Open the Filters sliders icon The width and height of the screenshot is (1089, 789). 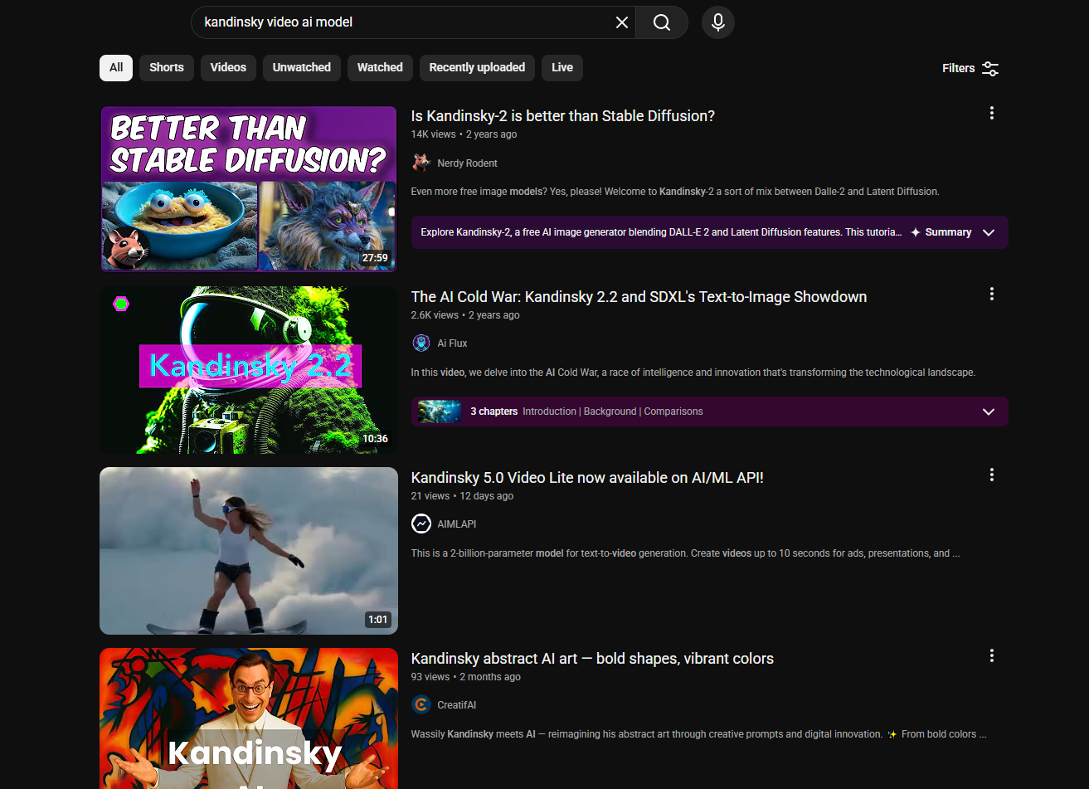click(x=990, y=68)
